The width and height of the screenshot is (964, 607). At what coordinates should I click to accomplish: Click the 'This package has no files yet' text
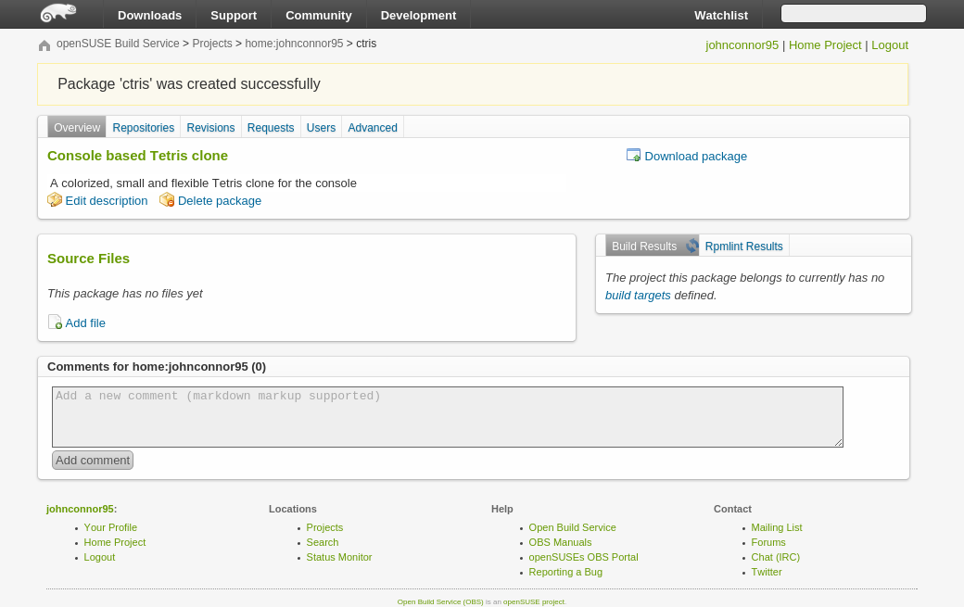tap(125, 294)
